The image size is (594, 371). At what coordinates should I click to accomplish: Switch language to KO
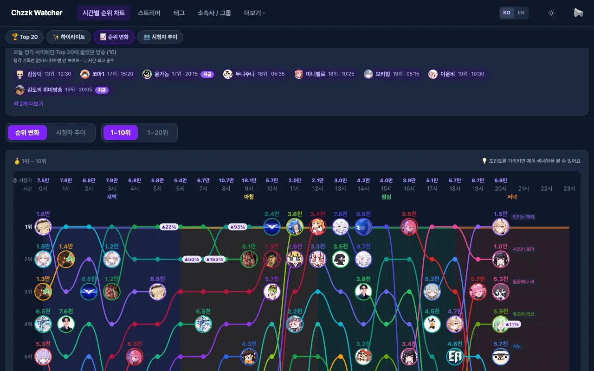pyautogui.click(x=507, y=13)
